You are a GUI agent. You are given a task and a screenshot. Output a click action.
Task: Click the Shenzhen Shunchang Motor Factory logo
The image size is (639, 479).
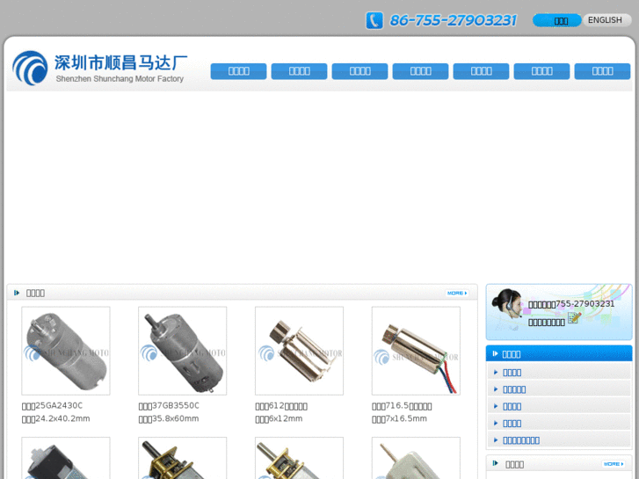[x=100, y=68]
